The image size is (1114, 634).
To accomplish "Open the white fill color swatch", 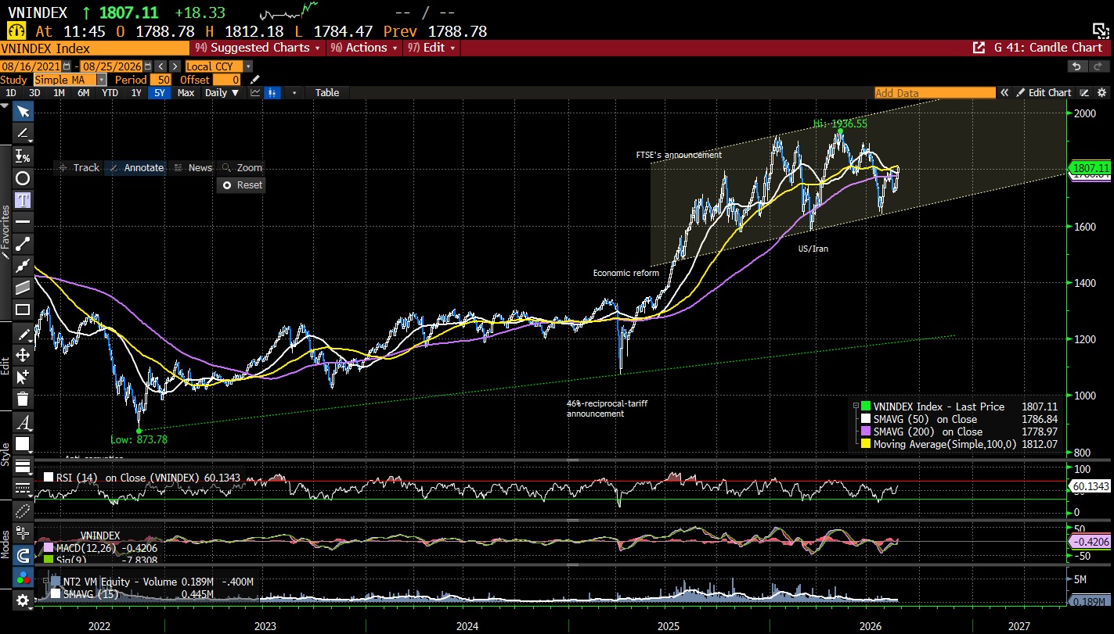I will [23, 444].
